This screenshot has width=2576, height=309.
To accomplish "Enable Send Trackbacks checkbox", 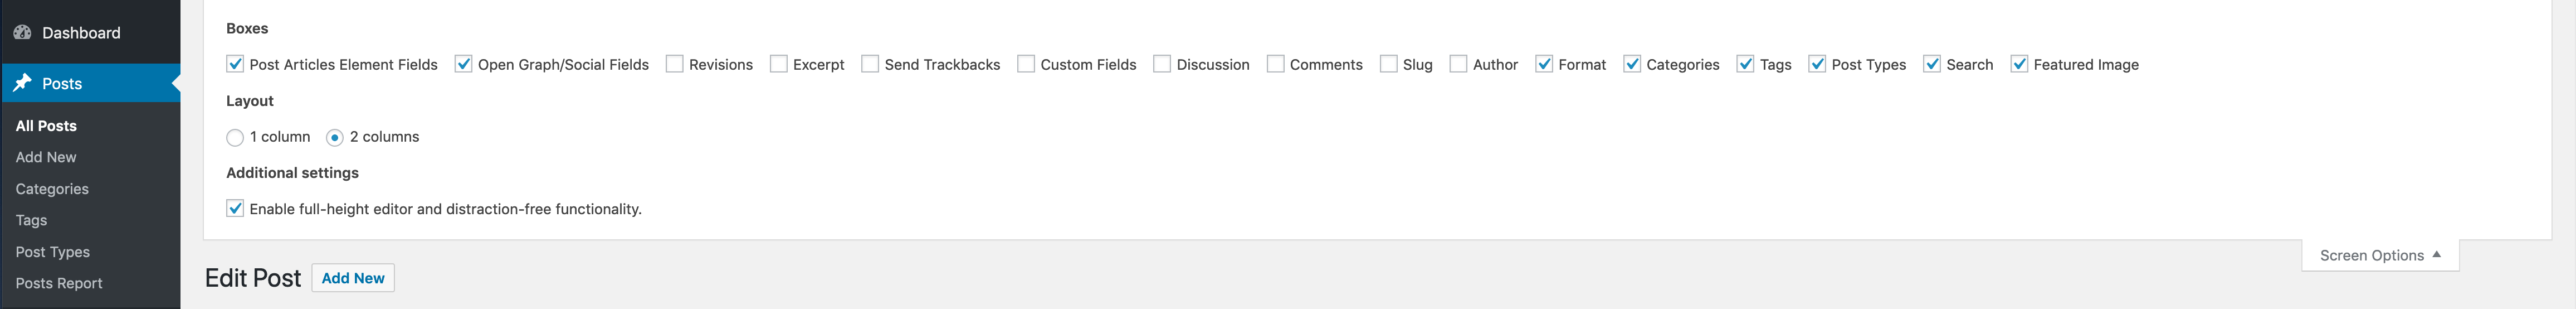I will [870, 64].
